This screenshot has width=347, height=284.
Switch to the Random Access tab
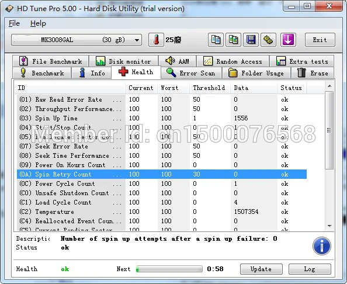click(233, 61)
